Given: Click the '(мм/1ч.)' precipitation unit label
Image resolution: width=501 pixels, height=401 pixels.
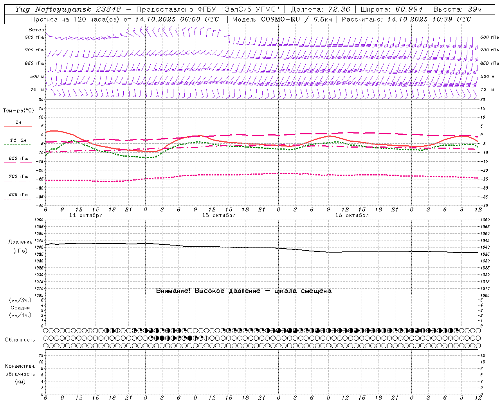Looking at the screenshot, I should pyautogui.click(x=20, y=315).
